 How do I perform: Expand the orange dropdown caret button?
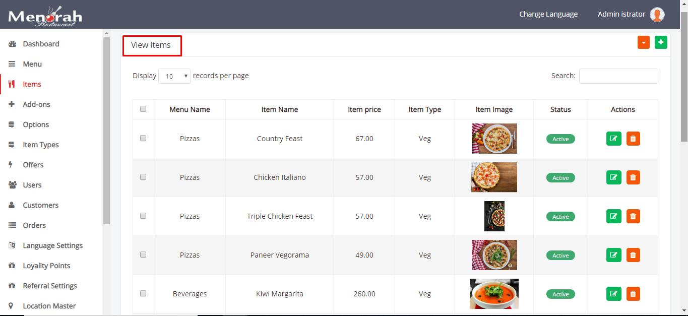[644, 43]
